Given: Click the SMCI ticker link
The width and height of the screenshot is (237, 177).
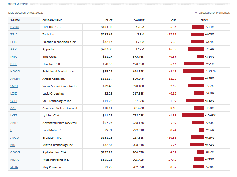Looking at the screenshot, I should (x=14, y=86).
